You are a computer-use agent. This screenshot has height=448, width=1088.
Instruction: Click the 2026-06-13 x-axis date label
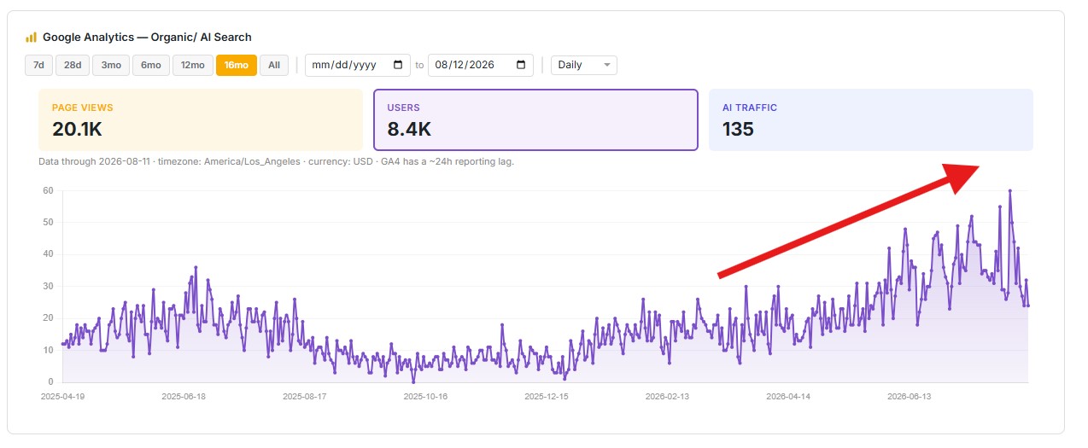(910, 397)
